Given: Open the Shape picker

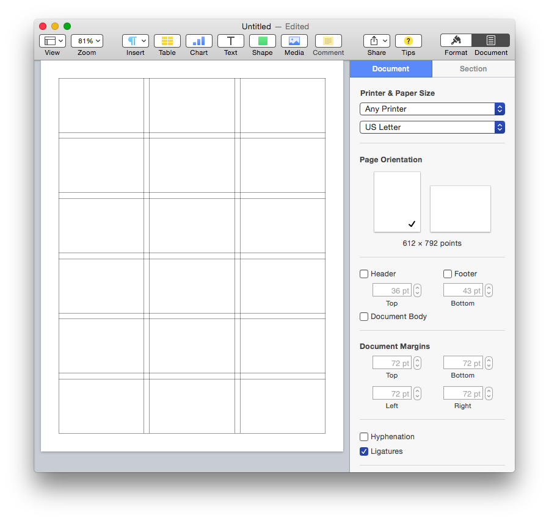Looking at the screenshot, I should (x=262, y=41).
